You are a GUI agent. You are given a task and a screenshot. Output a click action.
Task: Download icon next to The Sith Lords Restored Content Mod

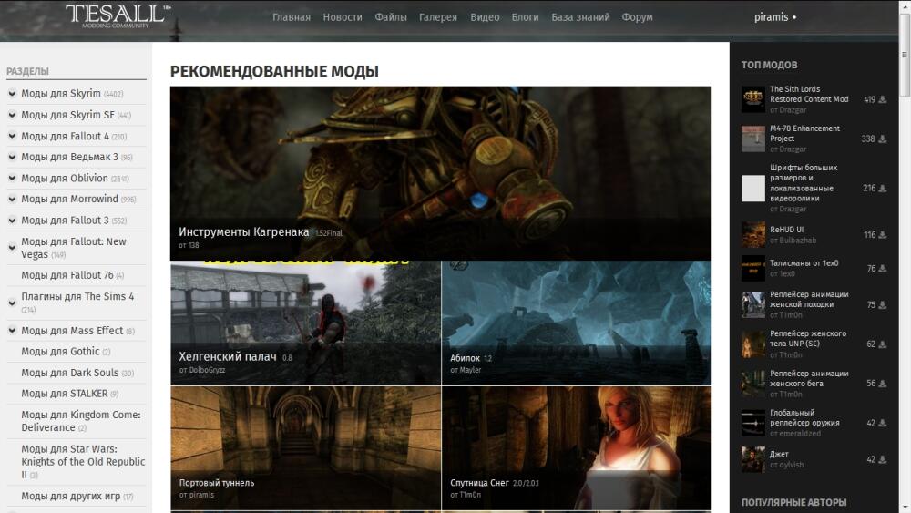883,99
